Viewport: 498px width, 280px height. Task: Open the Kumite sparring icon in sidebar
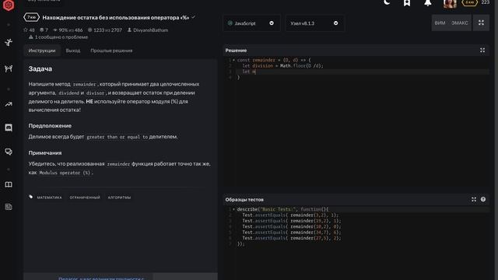(x=9, y=68)
